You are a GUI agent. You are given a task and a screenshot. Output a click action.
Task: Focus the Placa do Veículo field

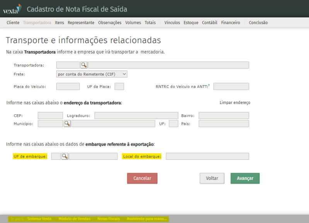click(68, 87)
